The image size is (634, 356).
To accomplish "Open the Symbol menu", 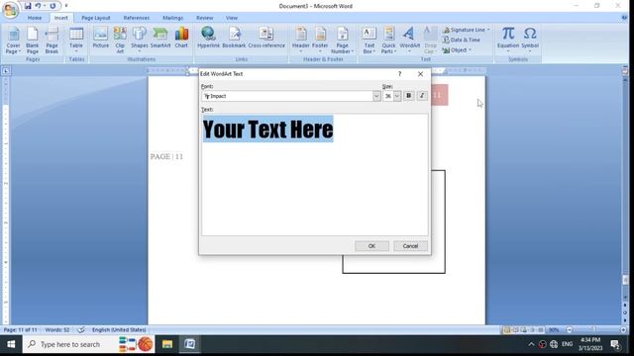I will (530, 41).
